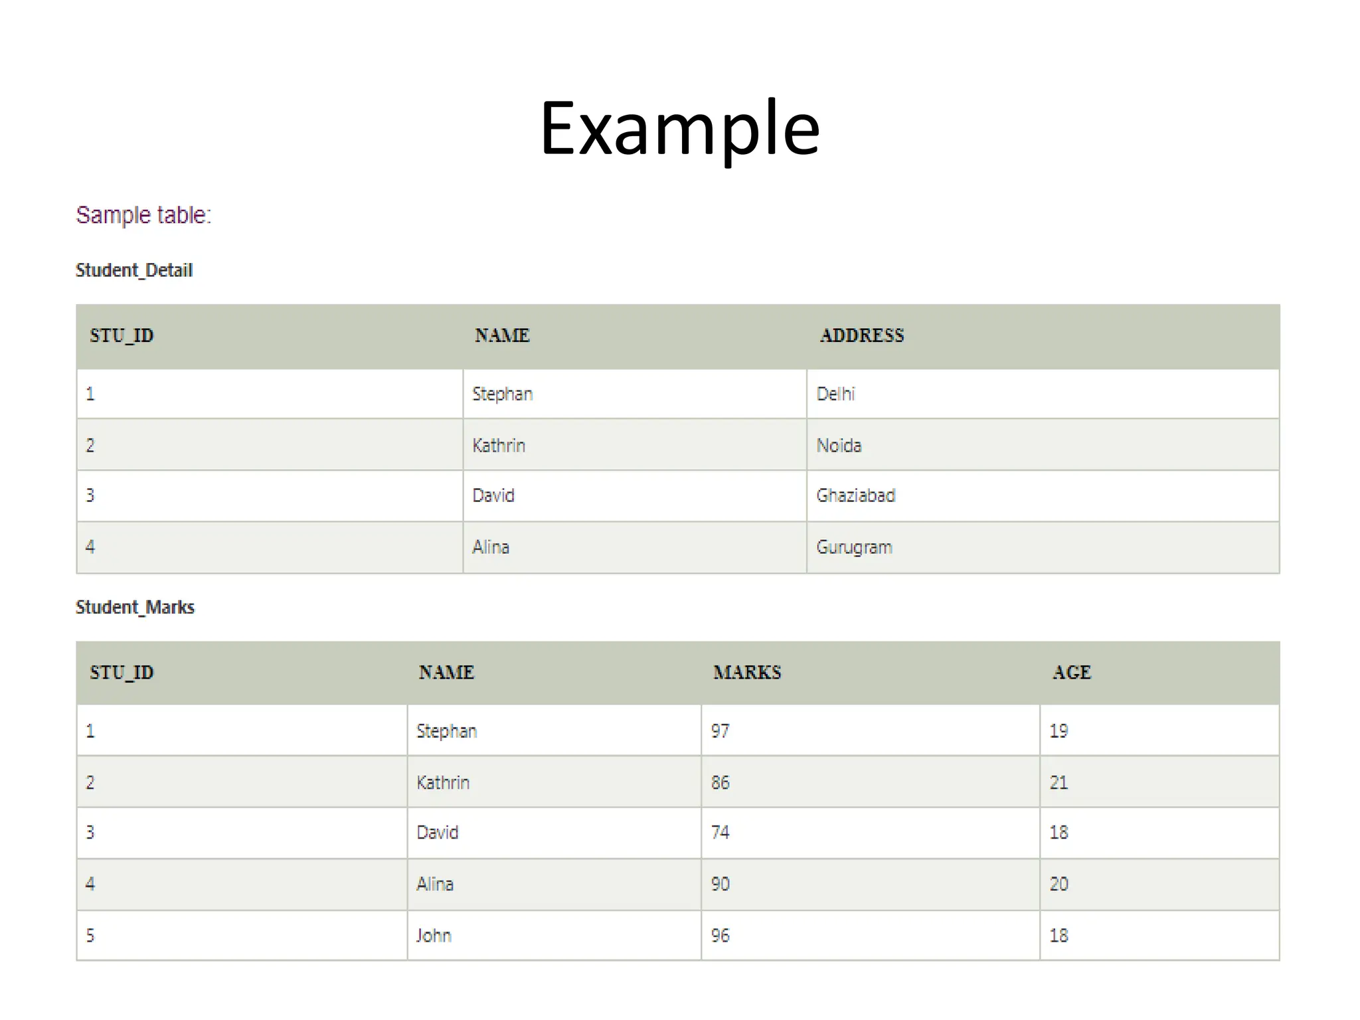Click STU_ID 1 in Student_Marks table
Screen dimensions: 1360x1020
click(90, 731)
